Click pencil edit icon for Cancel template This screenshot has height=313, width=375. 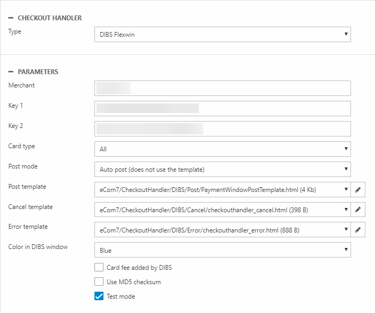(358, 210)
